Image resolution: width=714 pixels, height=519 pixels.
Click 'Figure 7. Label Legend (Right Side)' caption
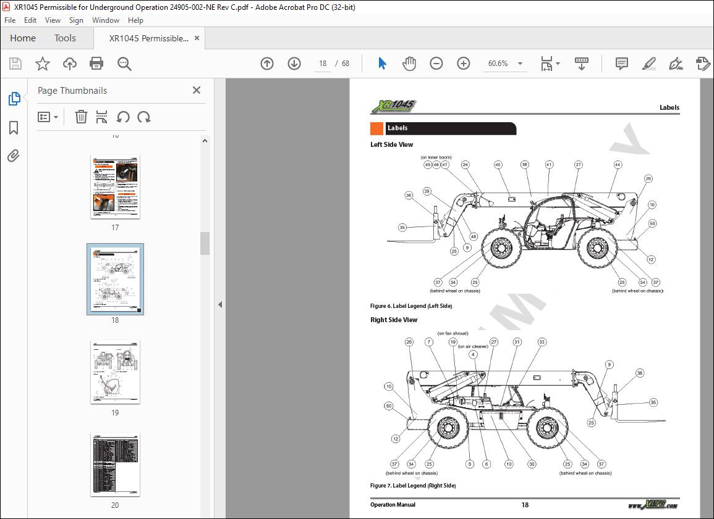pos(413,486)
